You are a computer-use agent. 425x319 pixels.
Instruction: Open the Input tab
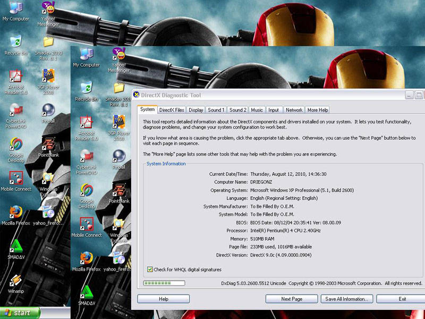tap(274, 110)
